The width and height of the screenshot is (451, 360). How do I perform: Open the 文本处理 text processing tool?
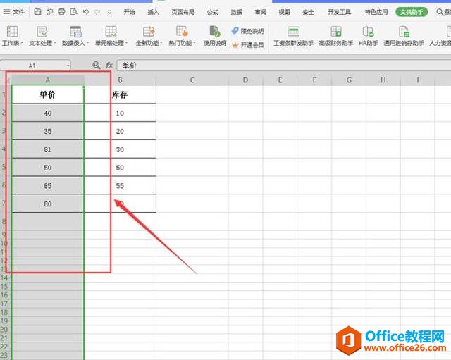(42, 32)
